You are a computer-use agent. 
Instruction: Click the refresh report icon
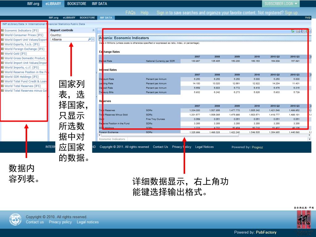click(293, 31)
